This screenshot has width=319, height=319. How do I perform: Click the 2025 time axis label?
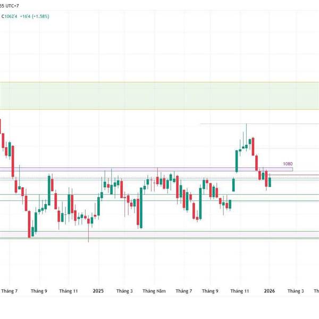98,291
